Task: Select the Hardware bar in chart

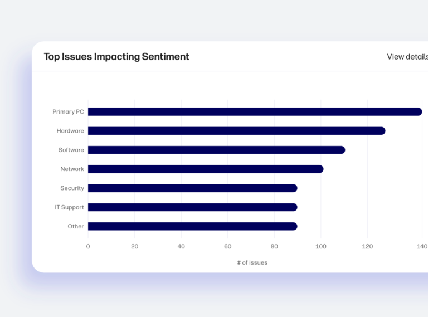Action: pyautogui.click(x=237, y=131)
